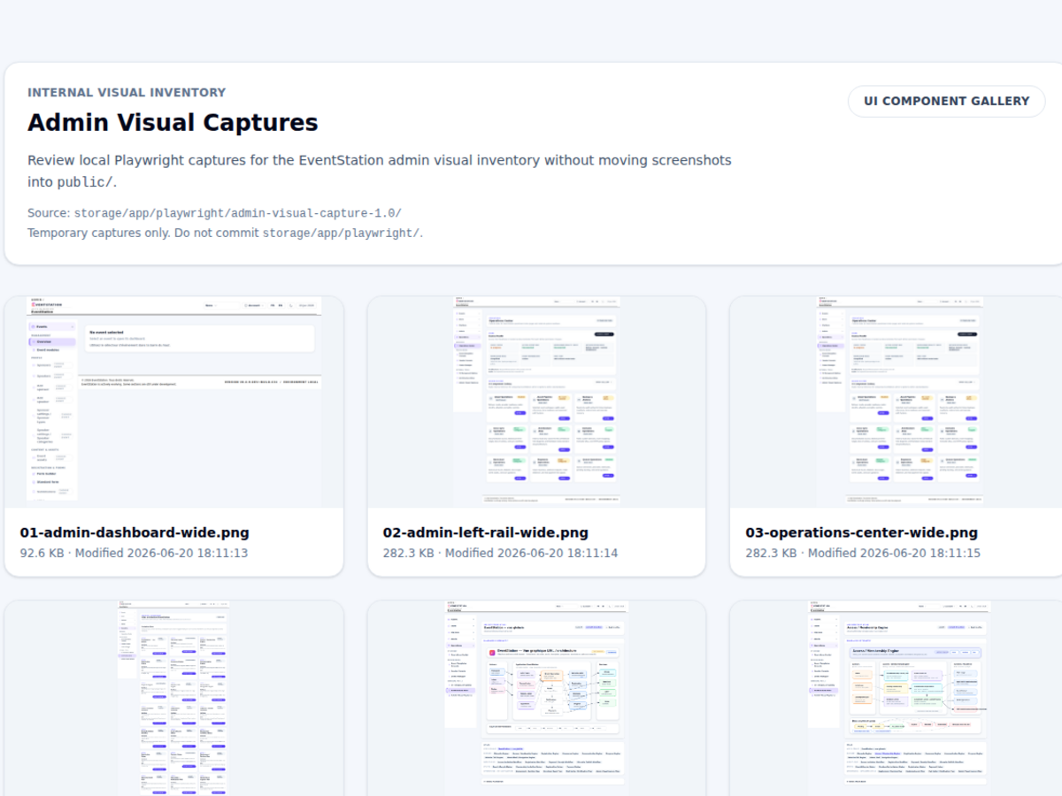
Task: Click the public/ code text in description
Action: [85, 182]
